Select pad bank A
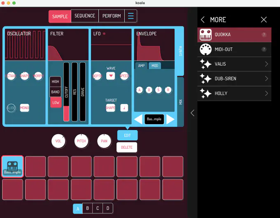The height and width of the screenshot is (218, 280). [x=78, y=209]
